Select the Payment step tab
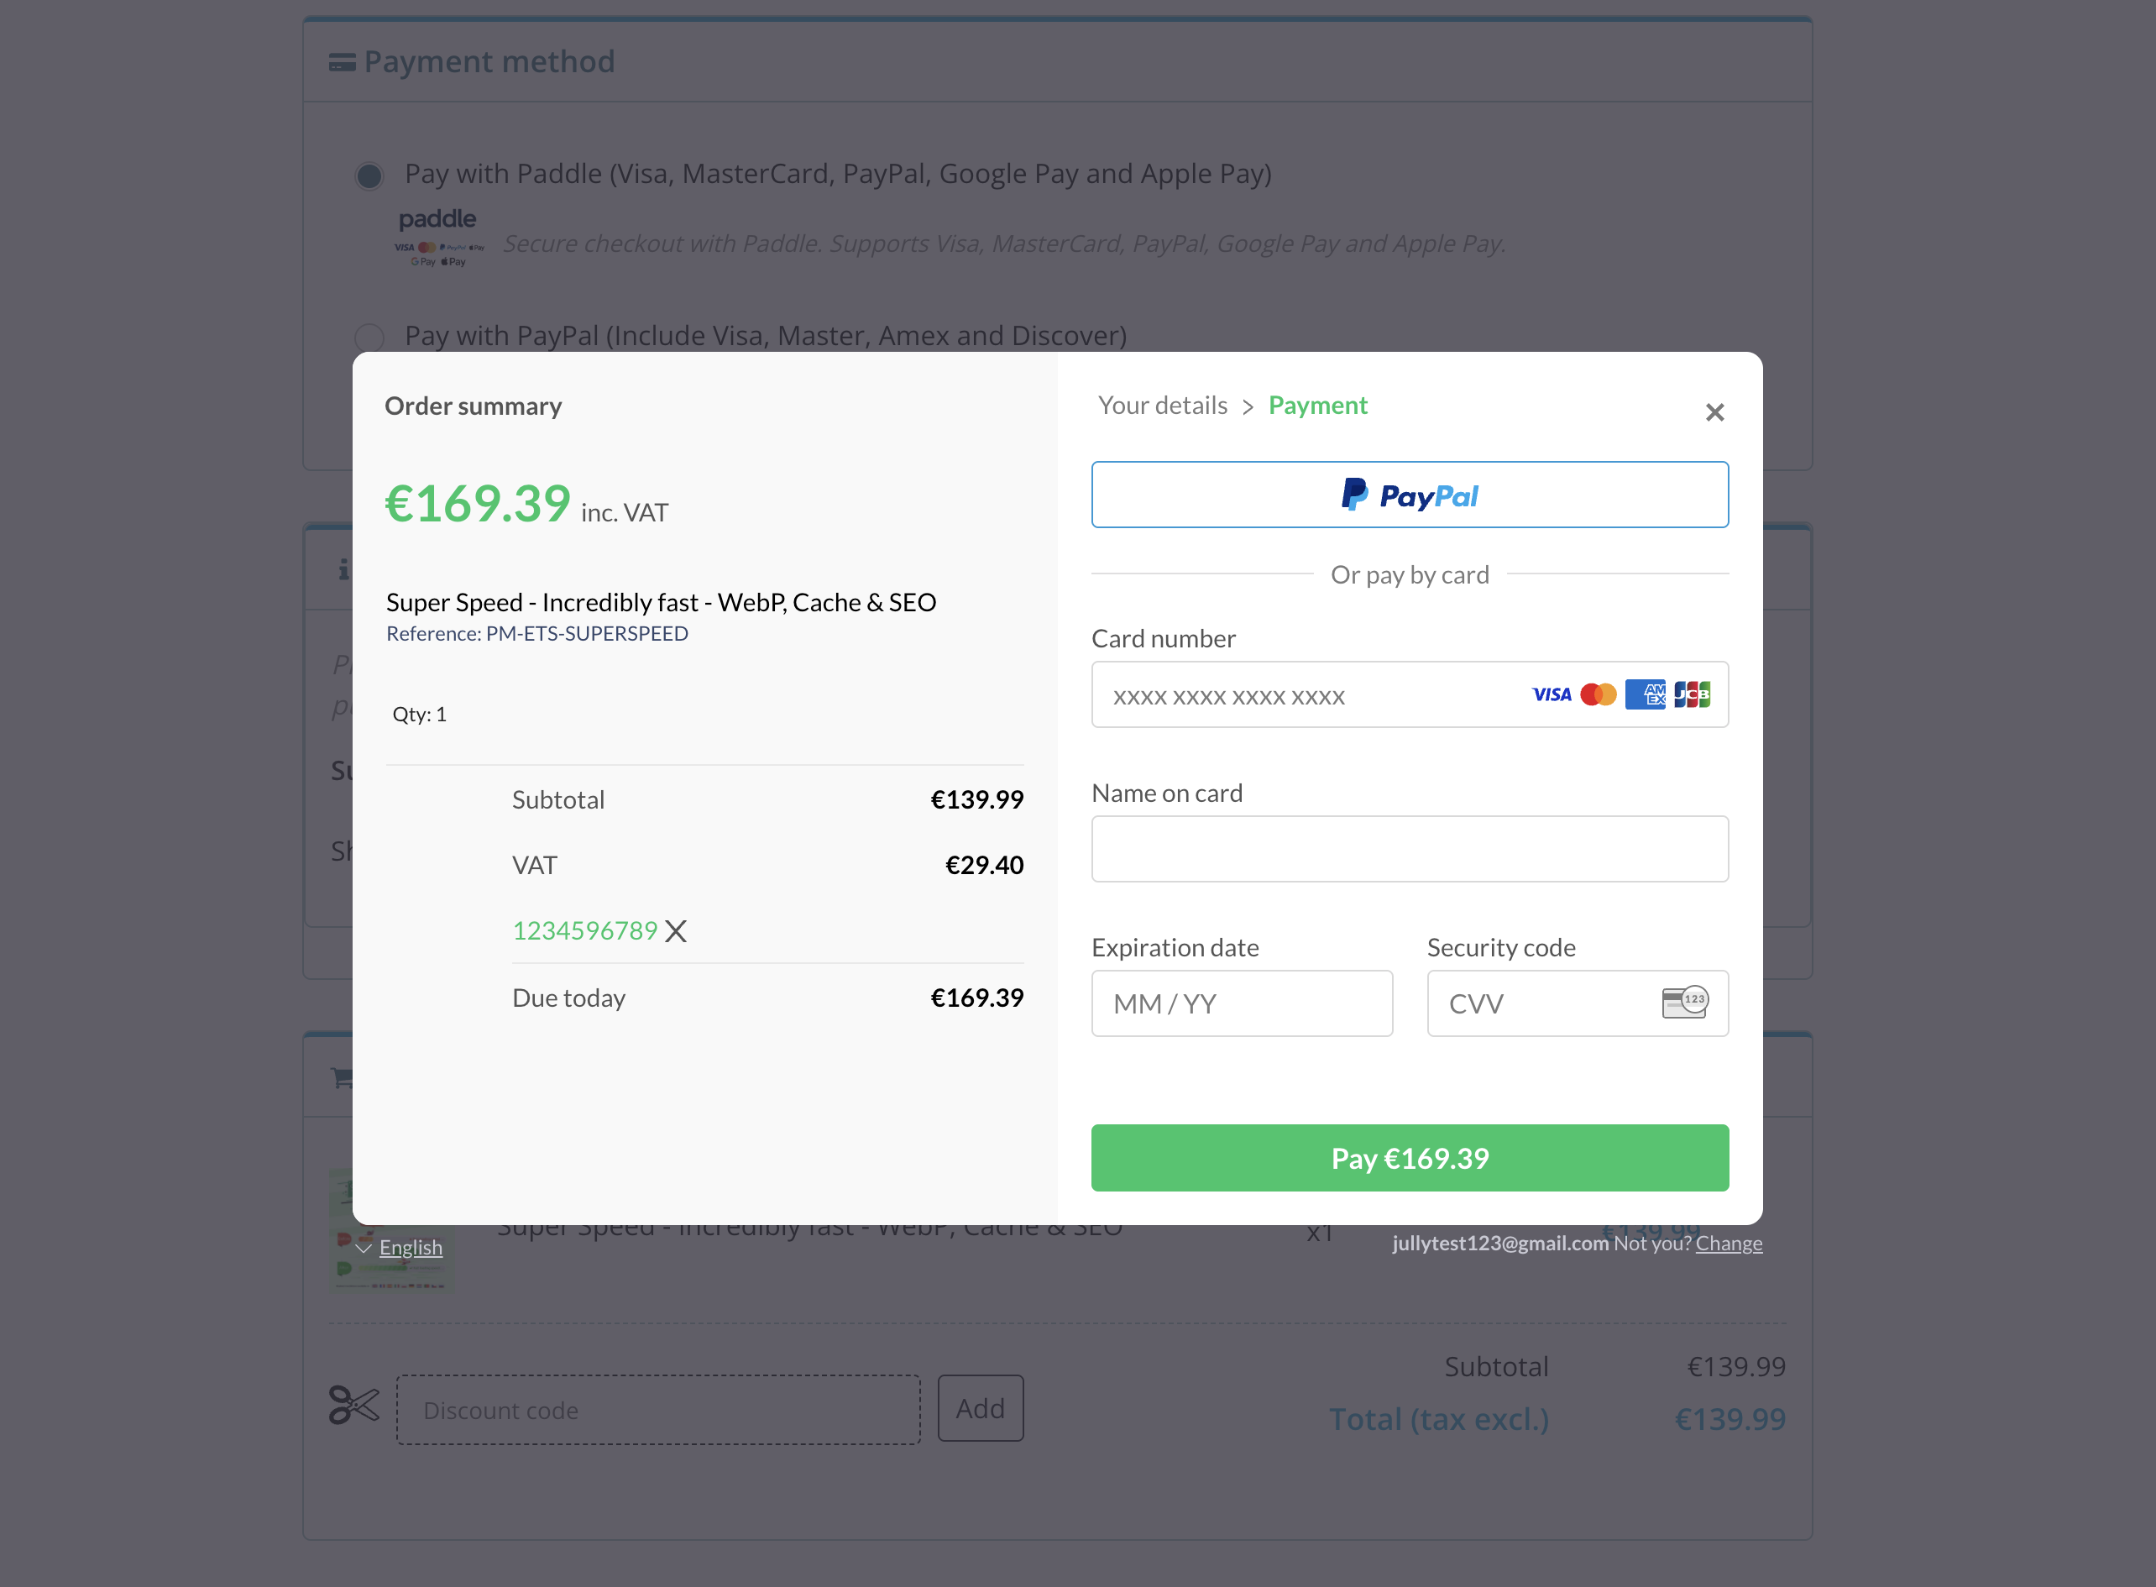This screenshot has width=2156, height=1587. click(x=1317, y=406)
